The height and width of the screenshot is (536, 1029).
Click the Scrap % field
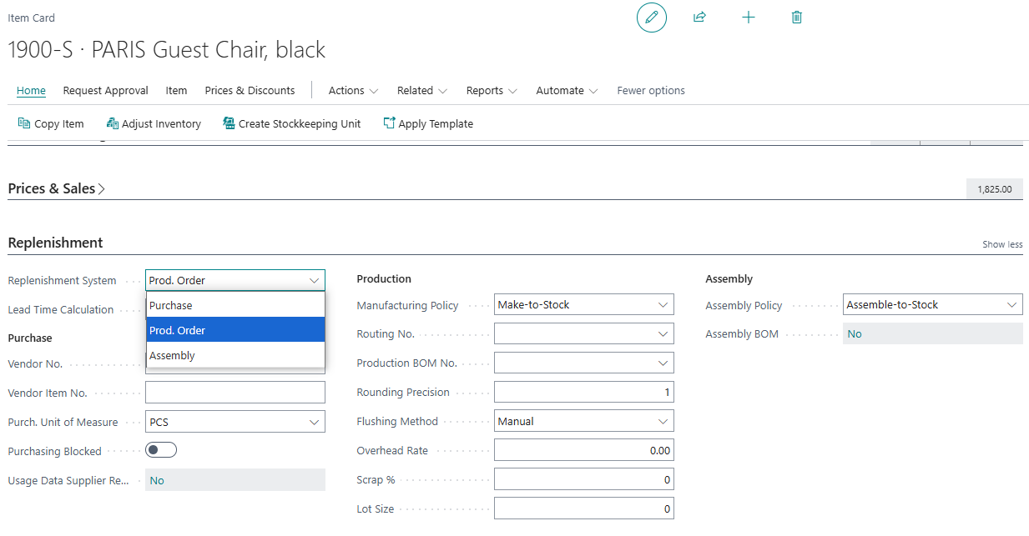tap(584, 480)
